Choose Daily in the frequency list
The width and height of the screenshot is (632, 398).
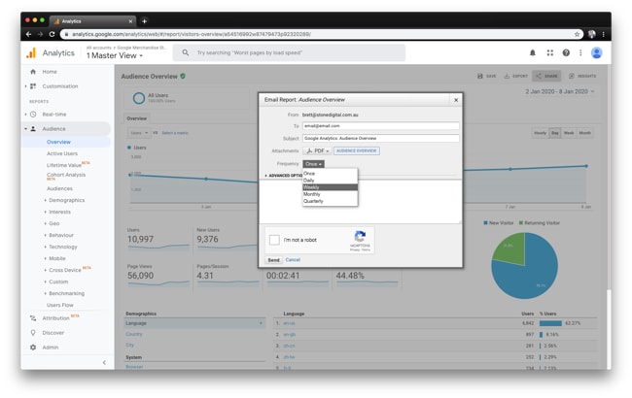pos(330,181)
